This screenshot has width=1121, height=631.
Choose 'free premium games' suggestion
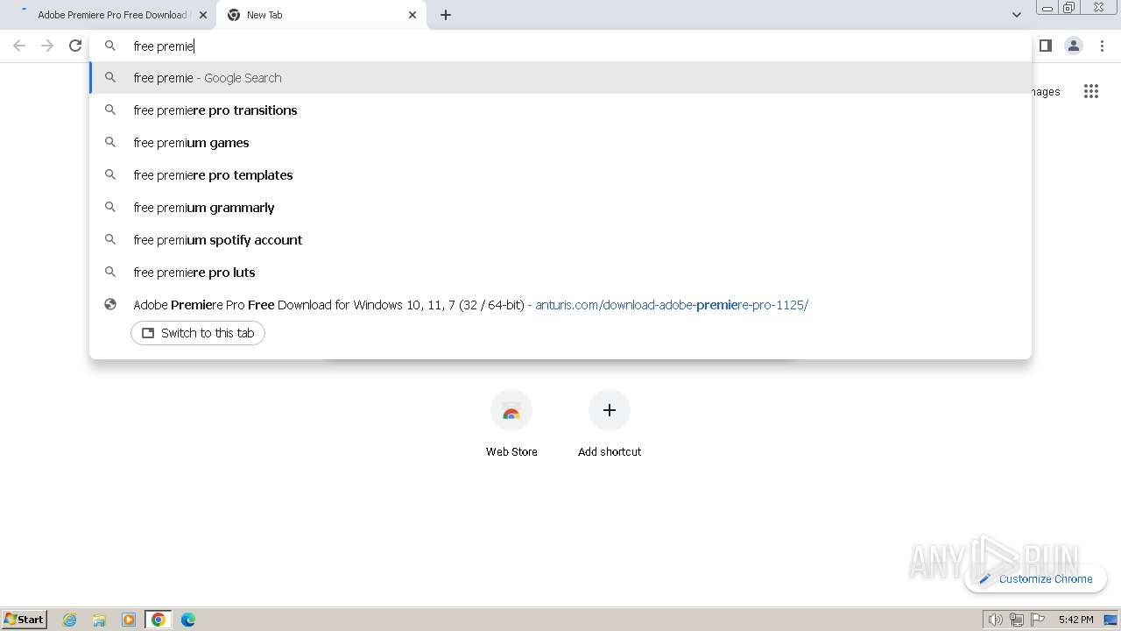tap(560, 143)
